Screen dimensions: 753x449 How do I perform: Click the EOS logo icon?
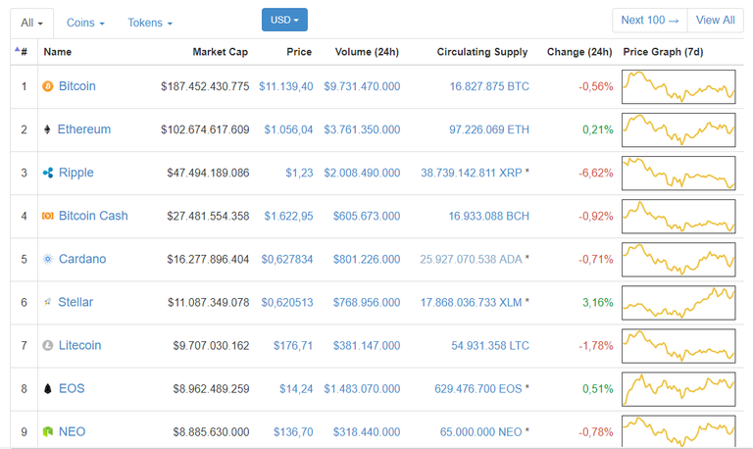(47, 388)
